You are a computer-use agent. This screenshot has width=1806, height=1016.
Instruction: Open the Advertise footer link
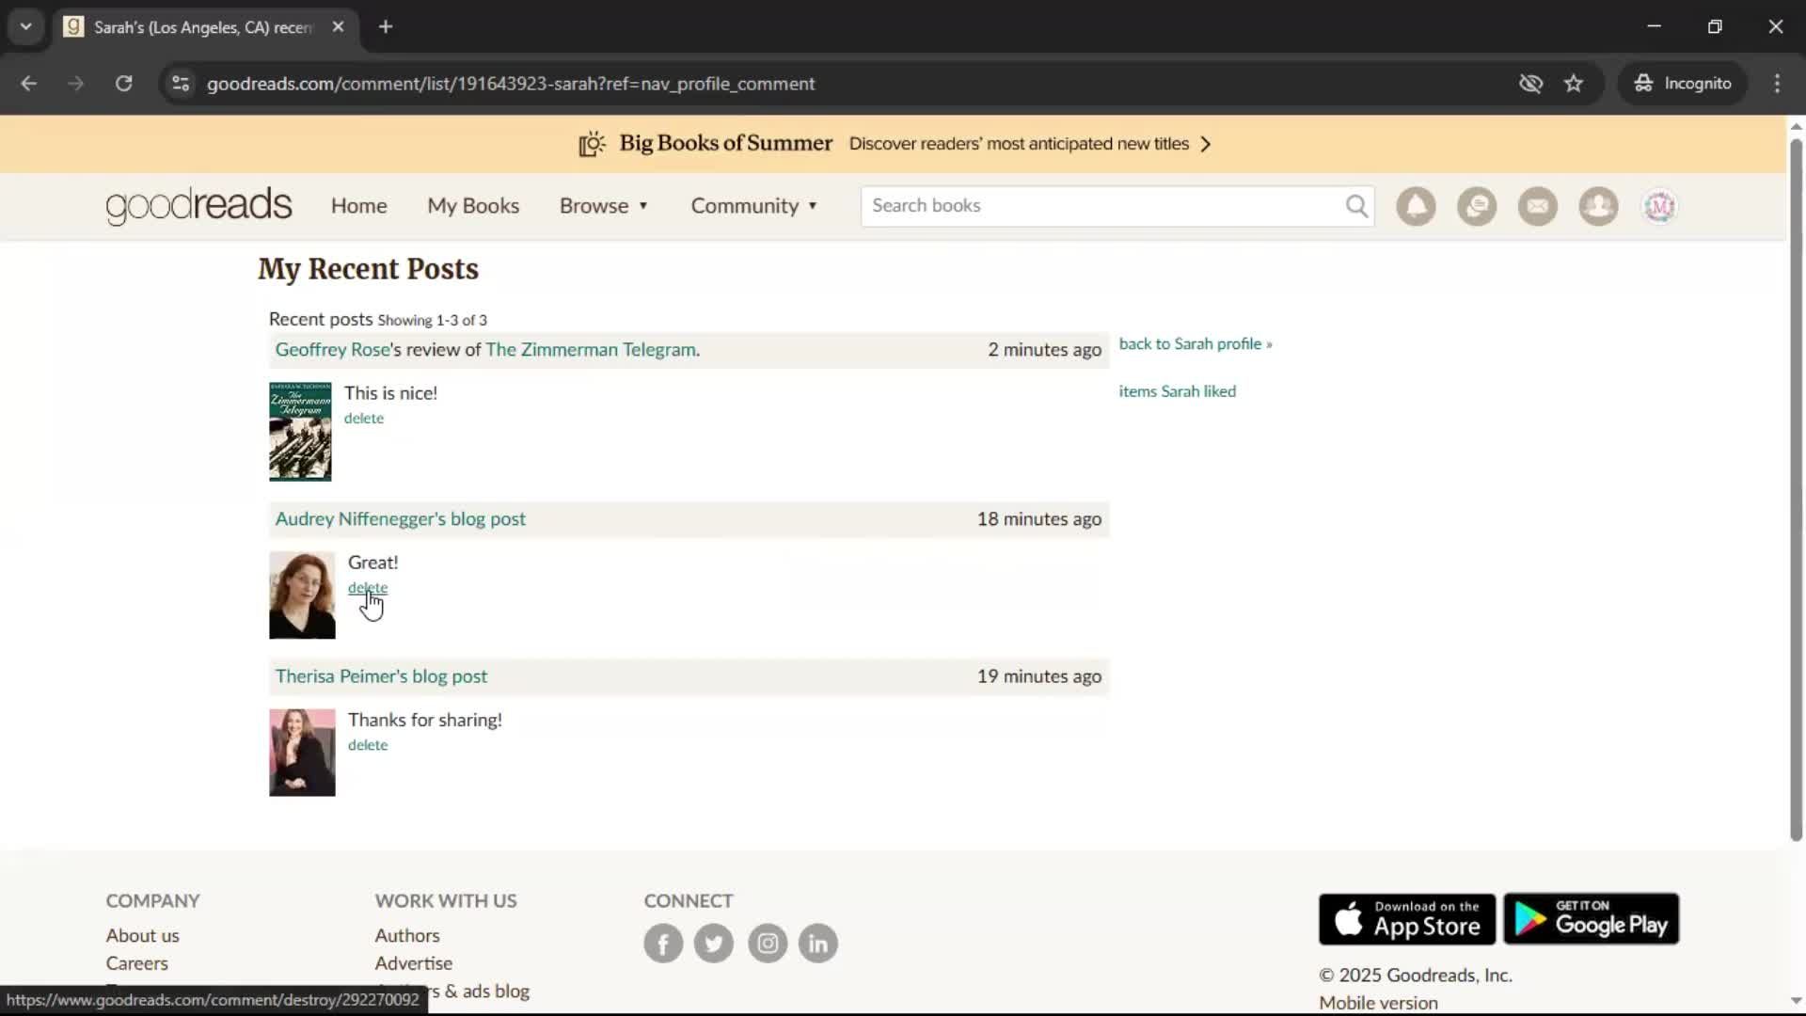point(414,963)
